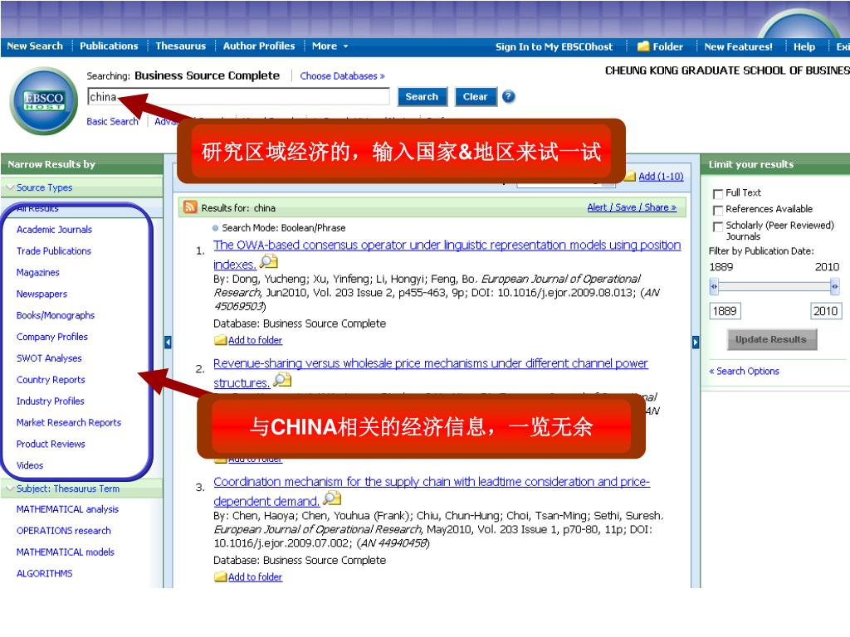Move the left publication date slider handle
This screenshot has height=637, width=850.
[x=714, y=286]
